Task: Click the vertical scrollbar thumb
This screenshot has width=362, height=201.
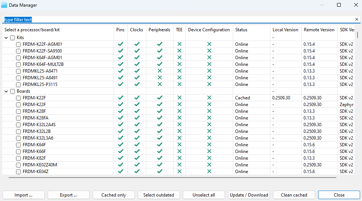Action: tap(358, 35)
